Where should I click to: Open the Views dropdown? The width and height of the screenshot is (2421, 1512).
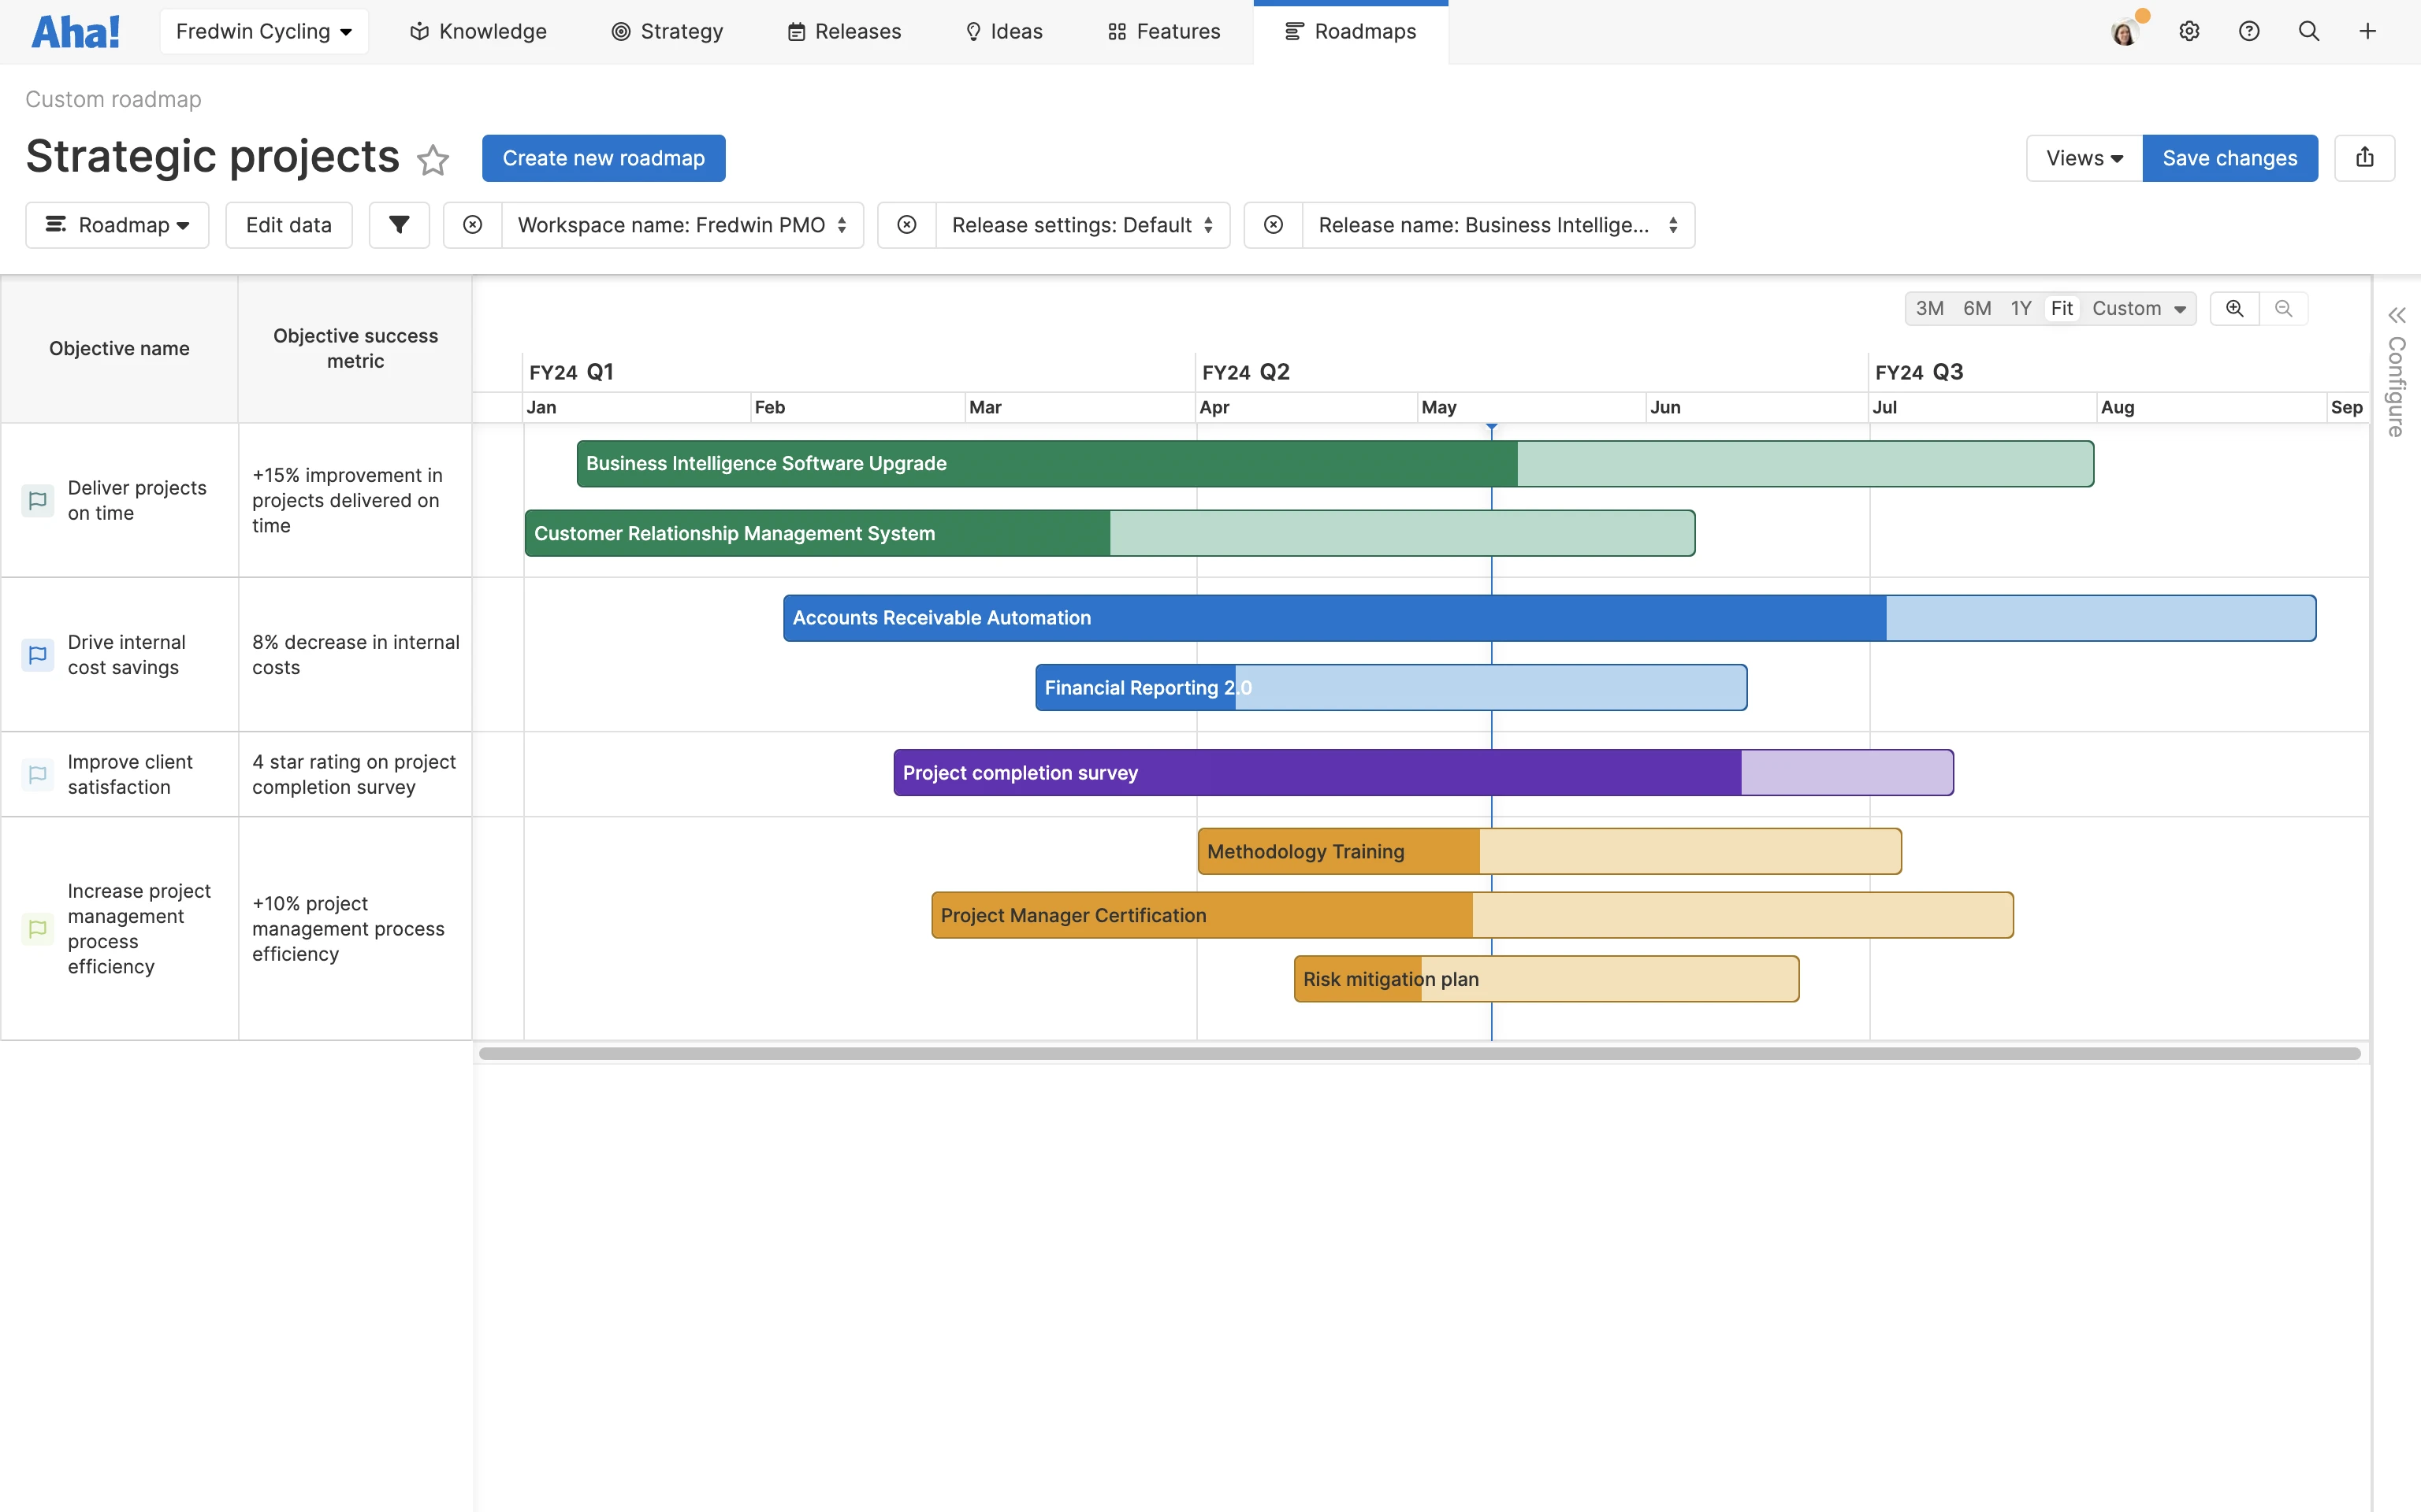pos(2082,157)
